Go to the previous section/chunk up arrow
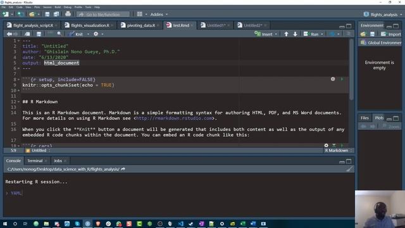The width and height of the screenshot is (405, 228). click(286, 34)
